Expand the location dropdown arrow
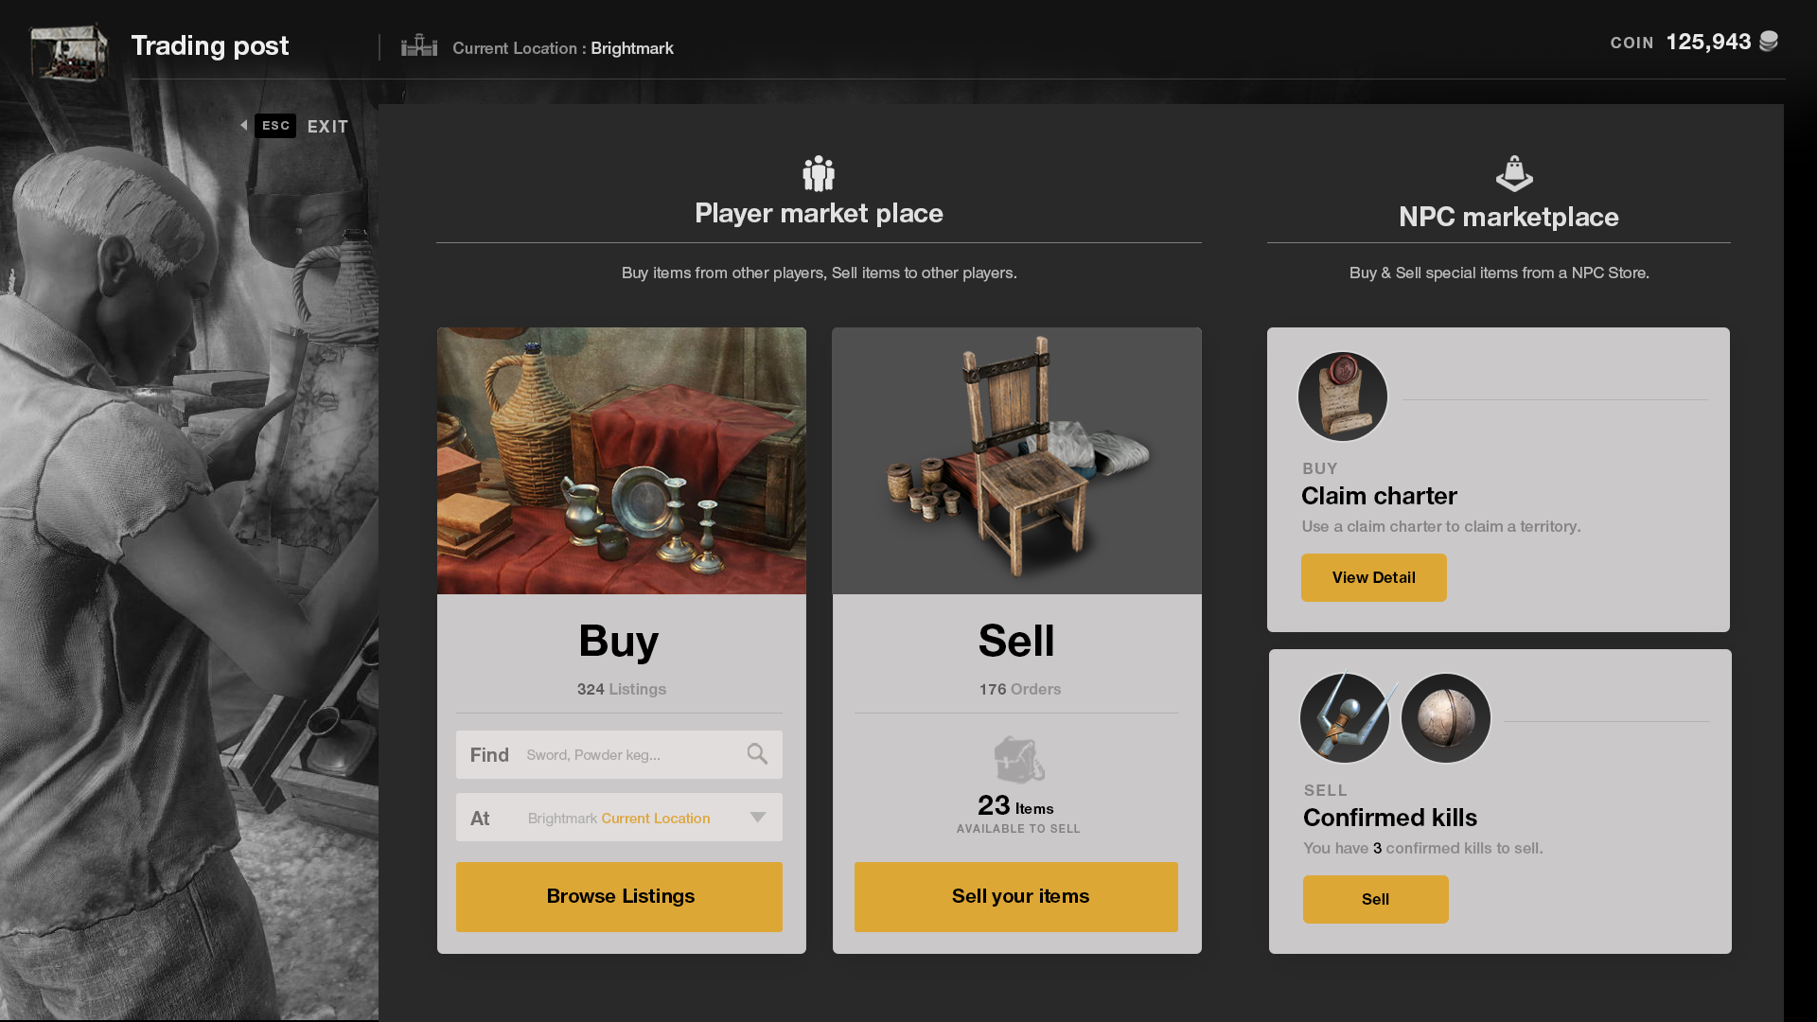The image size is (1817, 1022). [758, 818]
